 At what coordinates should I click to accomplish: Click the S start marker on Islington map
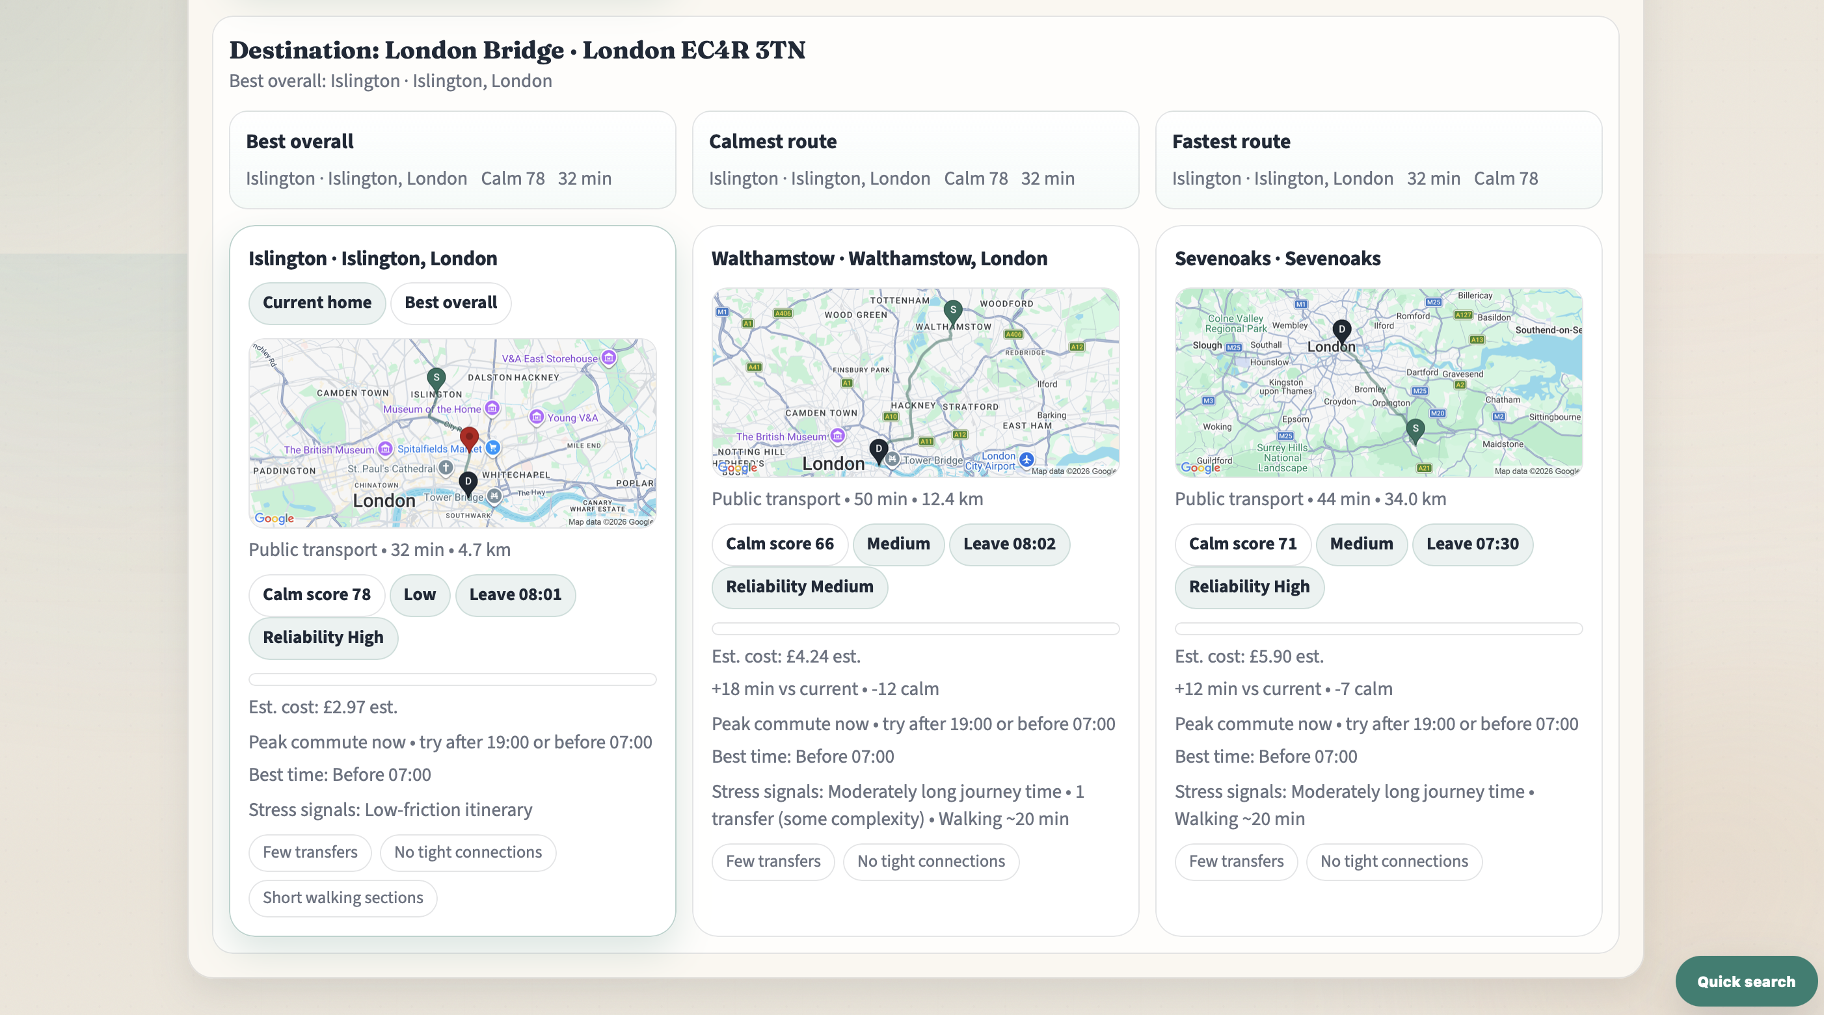(x=436, y=377)
